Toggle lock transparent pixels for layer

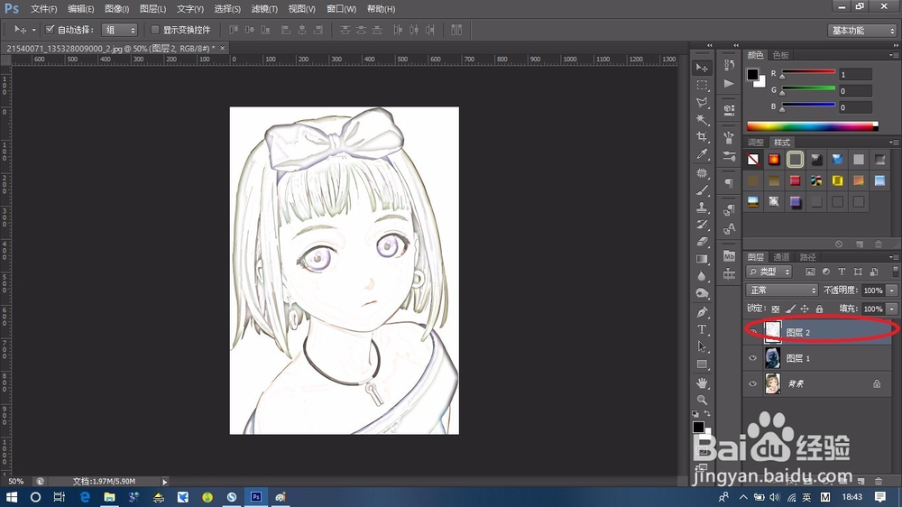776,309
